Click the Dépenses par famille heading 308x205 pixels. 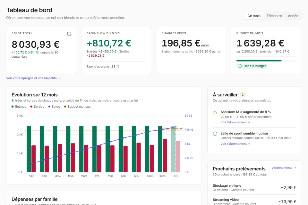(35, 199)
